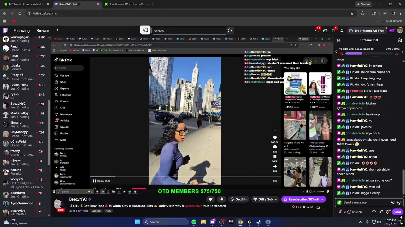Viewport: 405px width, 227px height.
Task: Expand Gift a Sub dropdown
Action: click(x=276, y=199)
